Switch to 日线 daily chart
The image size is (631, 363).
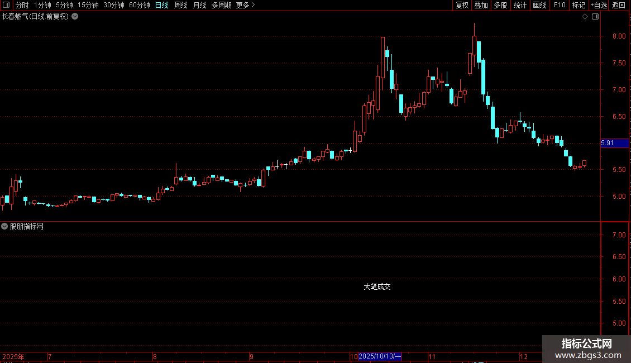[162, 5]
